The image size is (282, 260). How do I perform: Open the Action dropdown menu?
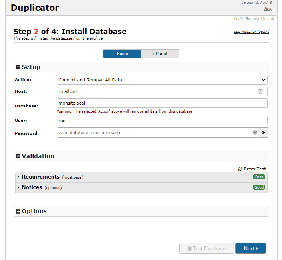coord(162,80)
